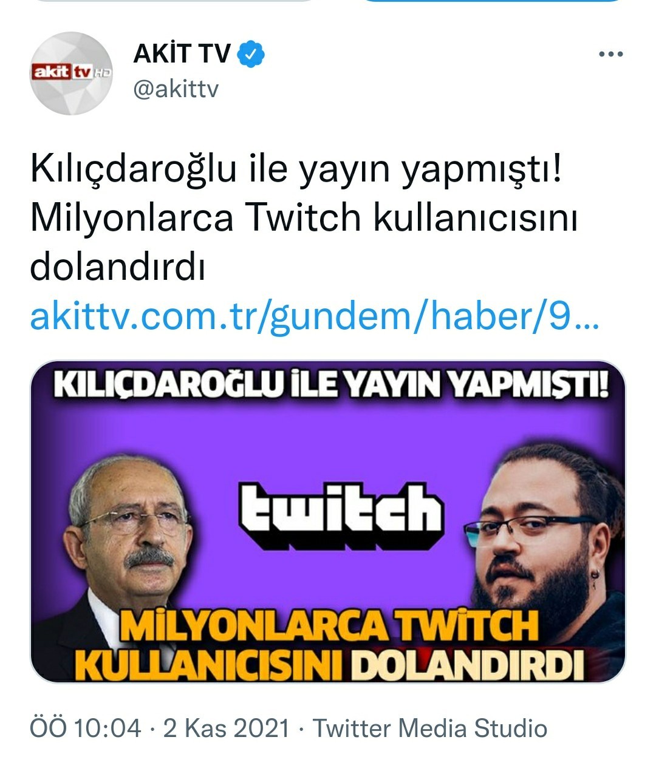
Task: Click the tweet line "Milyonlarca Twitch kullanıcısını"
Action: click(x=304, y=218)
